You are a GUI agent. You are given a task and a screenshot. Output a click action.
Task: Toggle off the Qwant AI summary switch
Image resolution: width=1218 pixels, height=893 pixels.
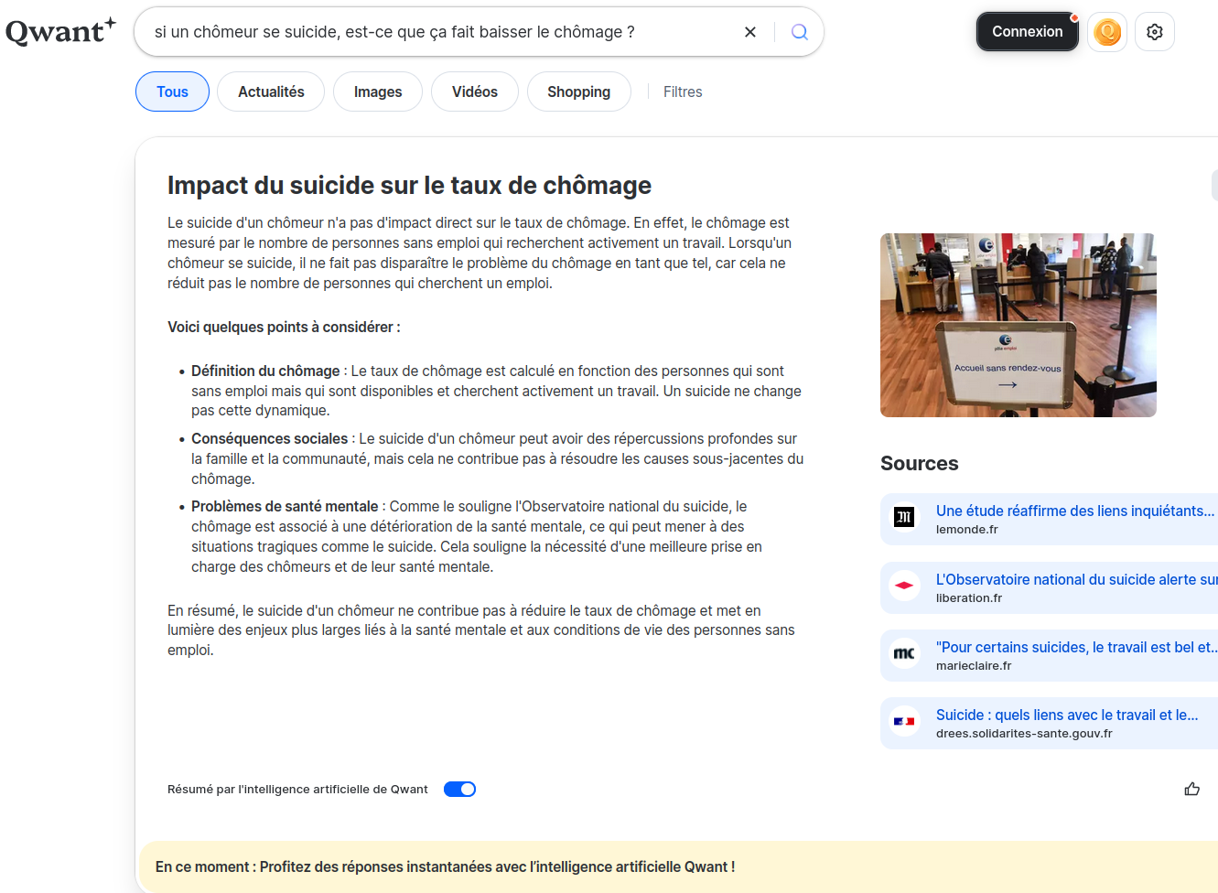coord(459,789)
